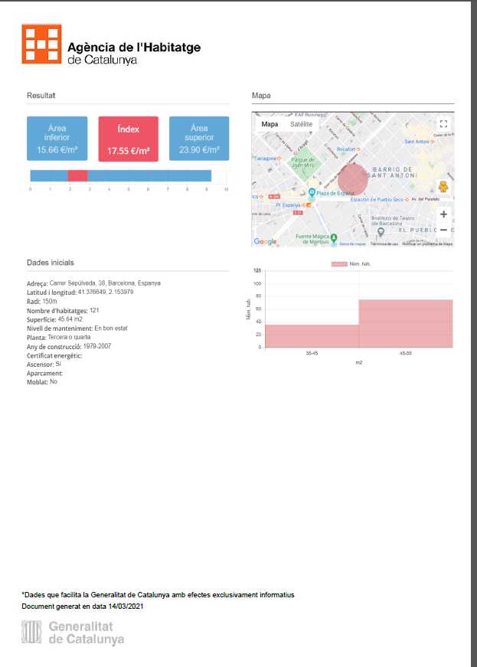This screenshot has height=667, width=477.
Task: Click the Índex 17.55 €/m² box
Action: coord(128,139)
